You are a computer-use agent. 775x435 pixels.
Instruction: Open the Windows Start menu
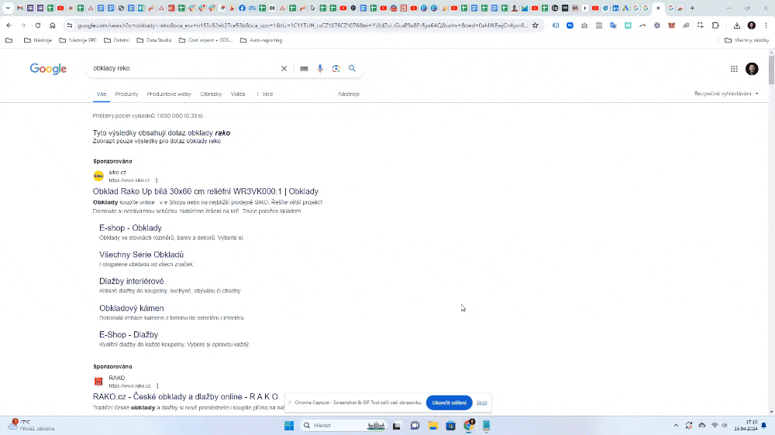(x=289, y=426)
